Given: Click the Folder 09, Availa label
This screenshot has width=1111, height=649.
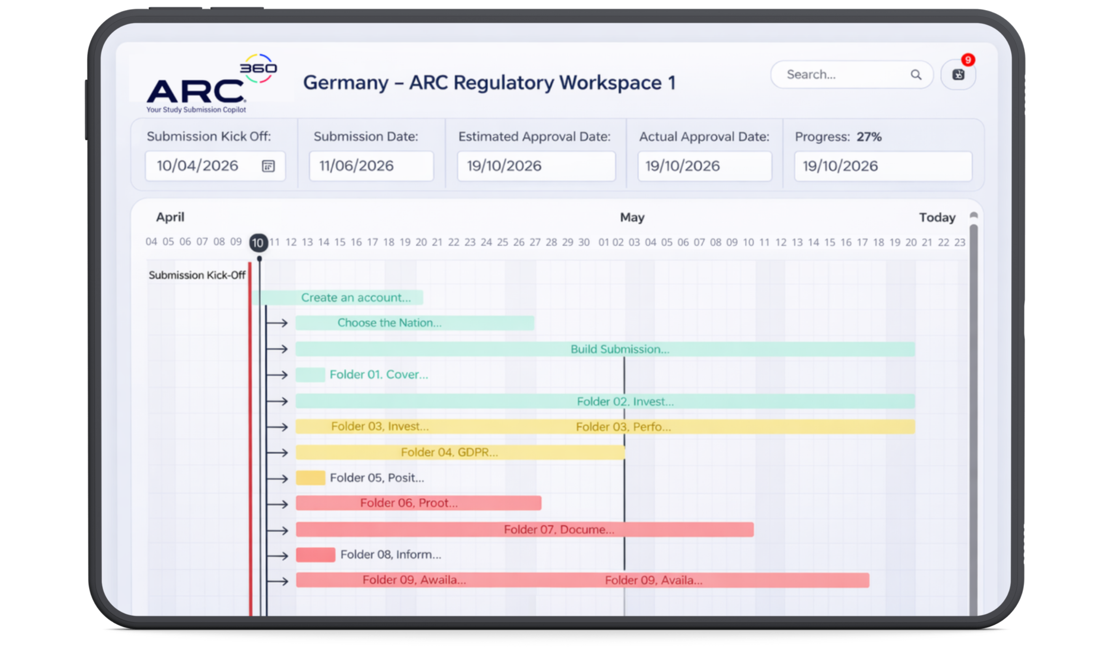Looking at the screenshot, I should 654,580.
